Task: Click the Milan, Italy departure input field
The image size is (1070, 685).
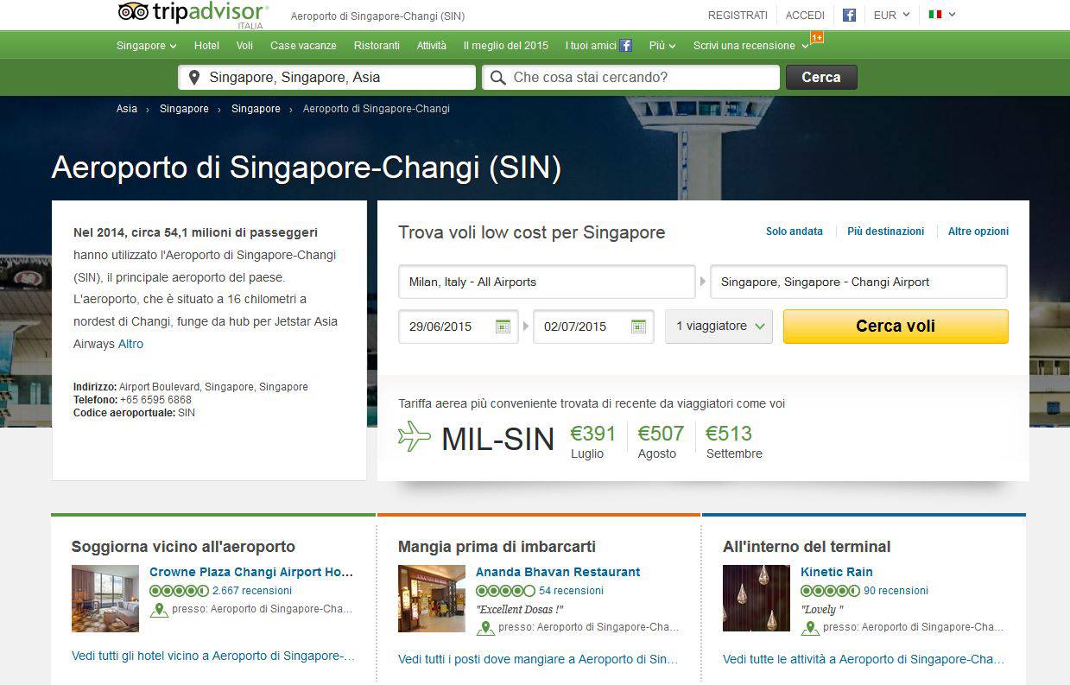Action: [546, 282]
